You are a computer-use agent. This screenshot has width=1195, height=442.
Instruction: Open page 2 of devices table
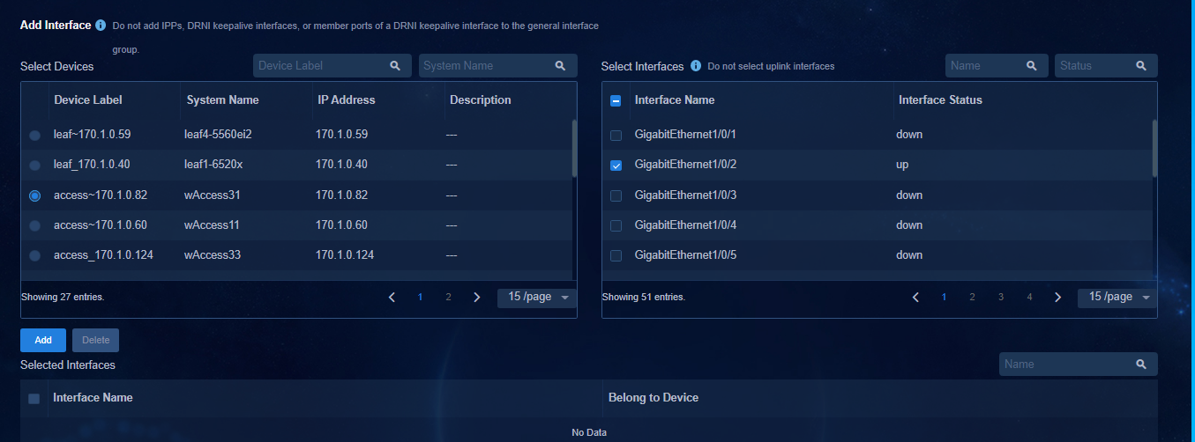[x=448, y=297]
